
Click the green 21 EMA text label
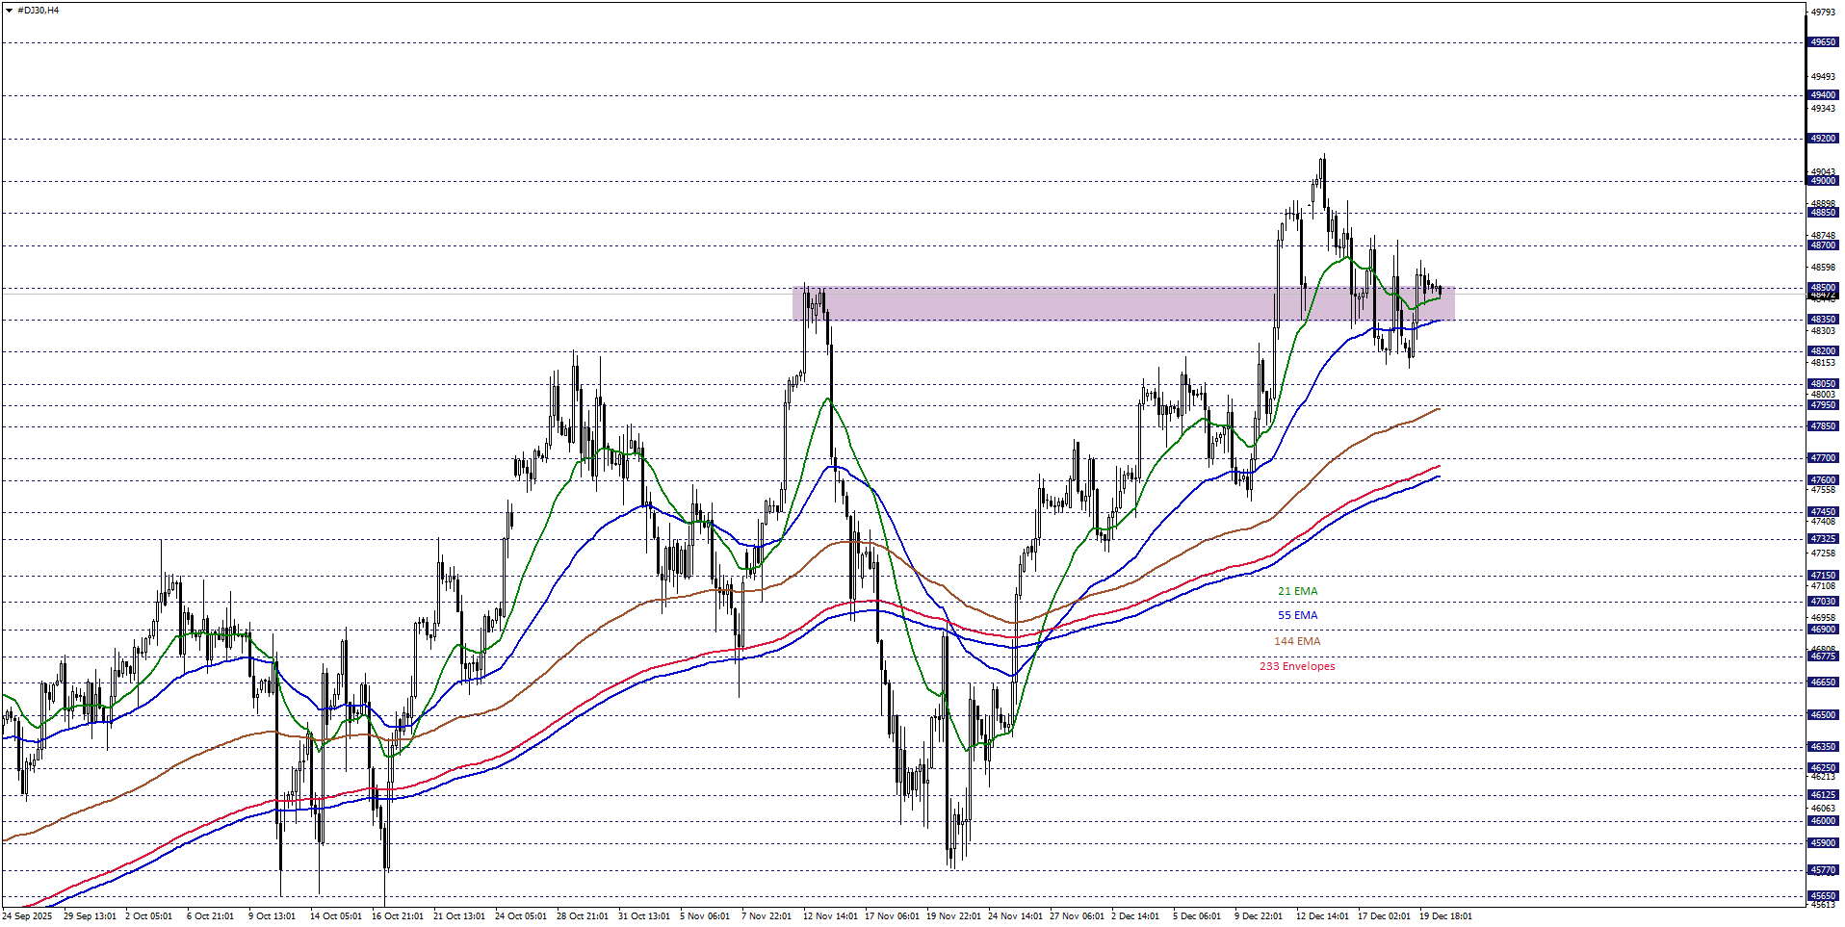point(1297,591)
